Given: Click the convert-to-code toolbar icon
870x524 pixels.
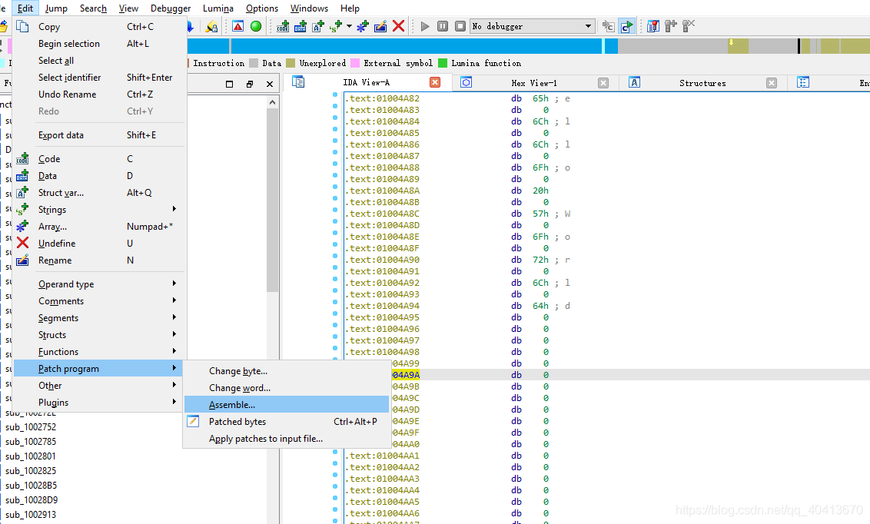Looking at the screenshot, I should (x=283, y=26).
